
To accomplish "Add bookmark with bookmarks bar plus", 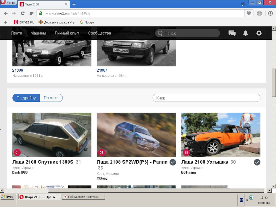I will pos(5,22).
